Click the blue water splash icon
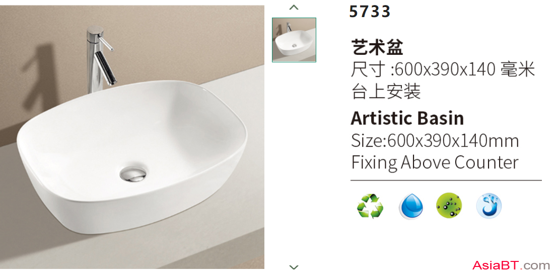558x276 pixels. (x=489, y=206)
